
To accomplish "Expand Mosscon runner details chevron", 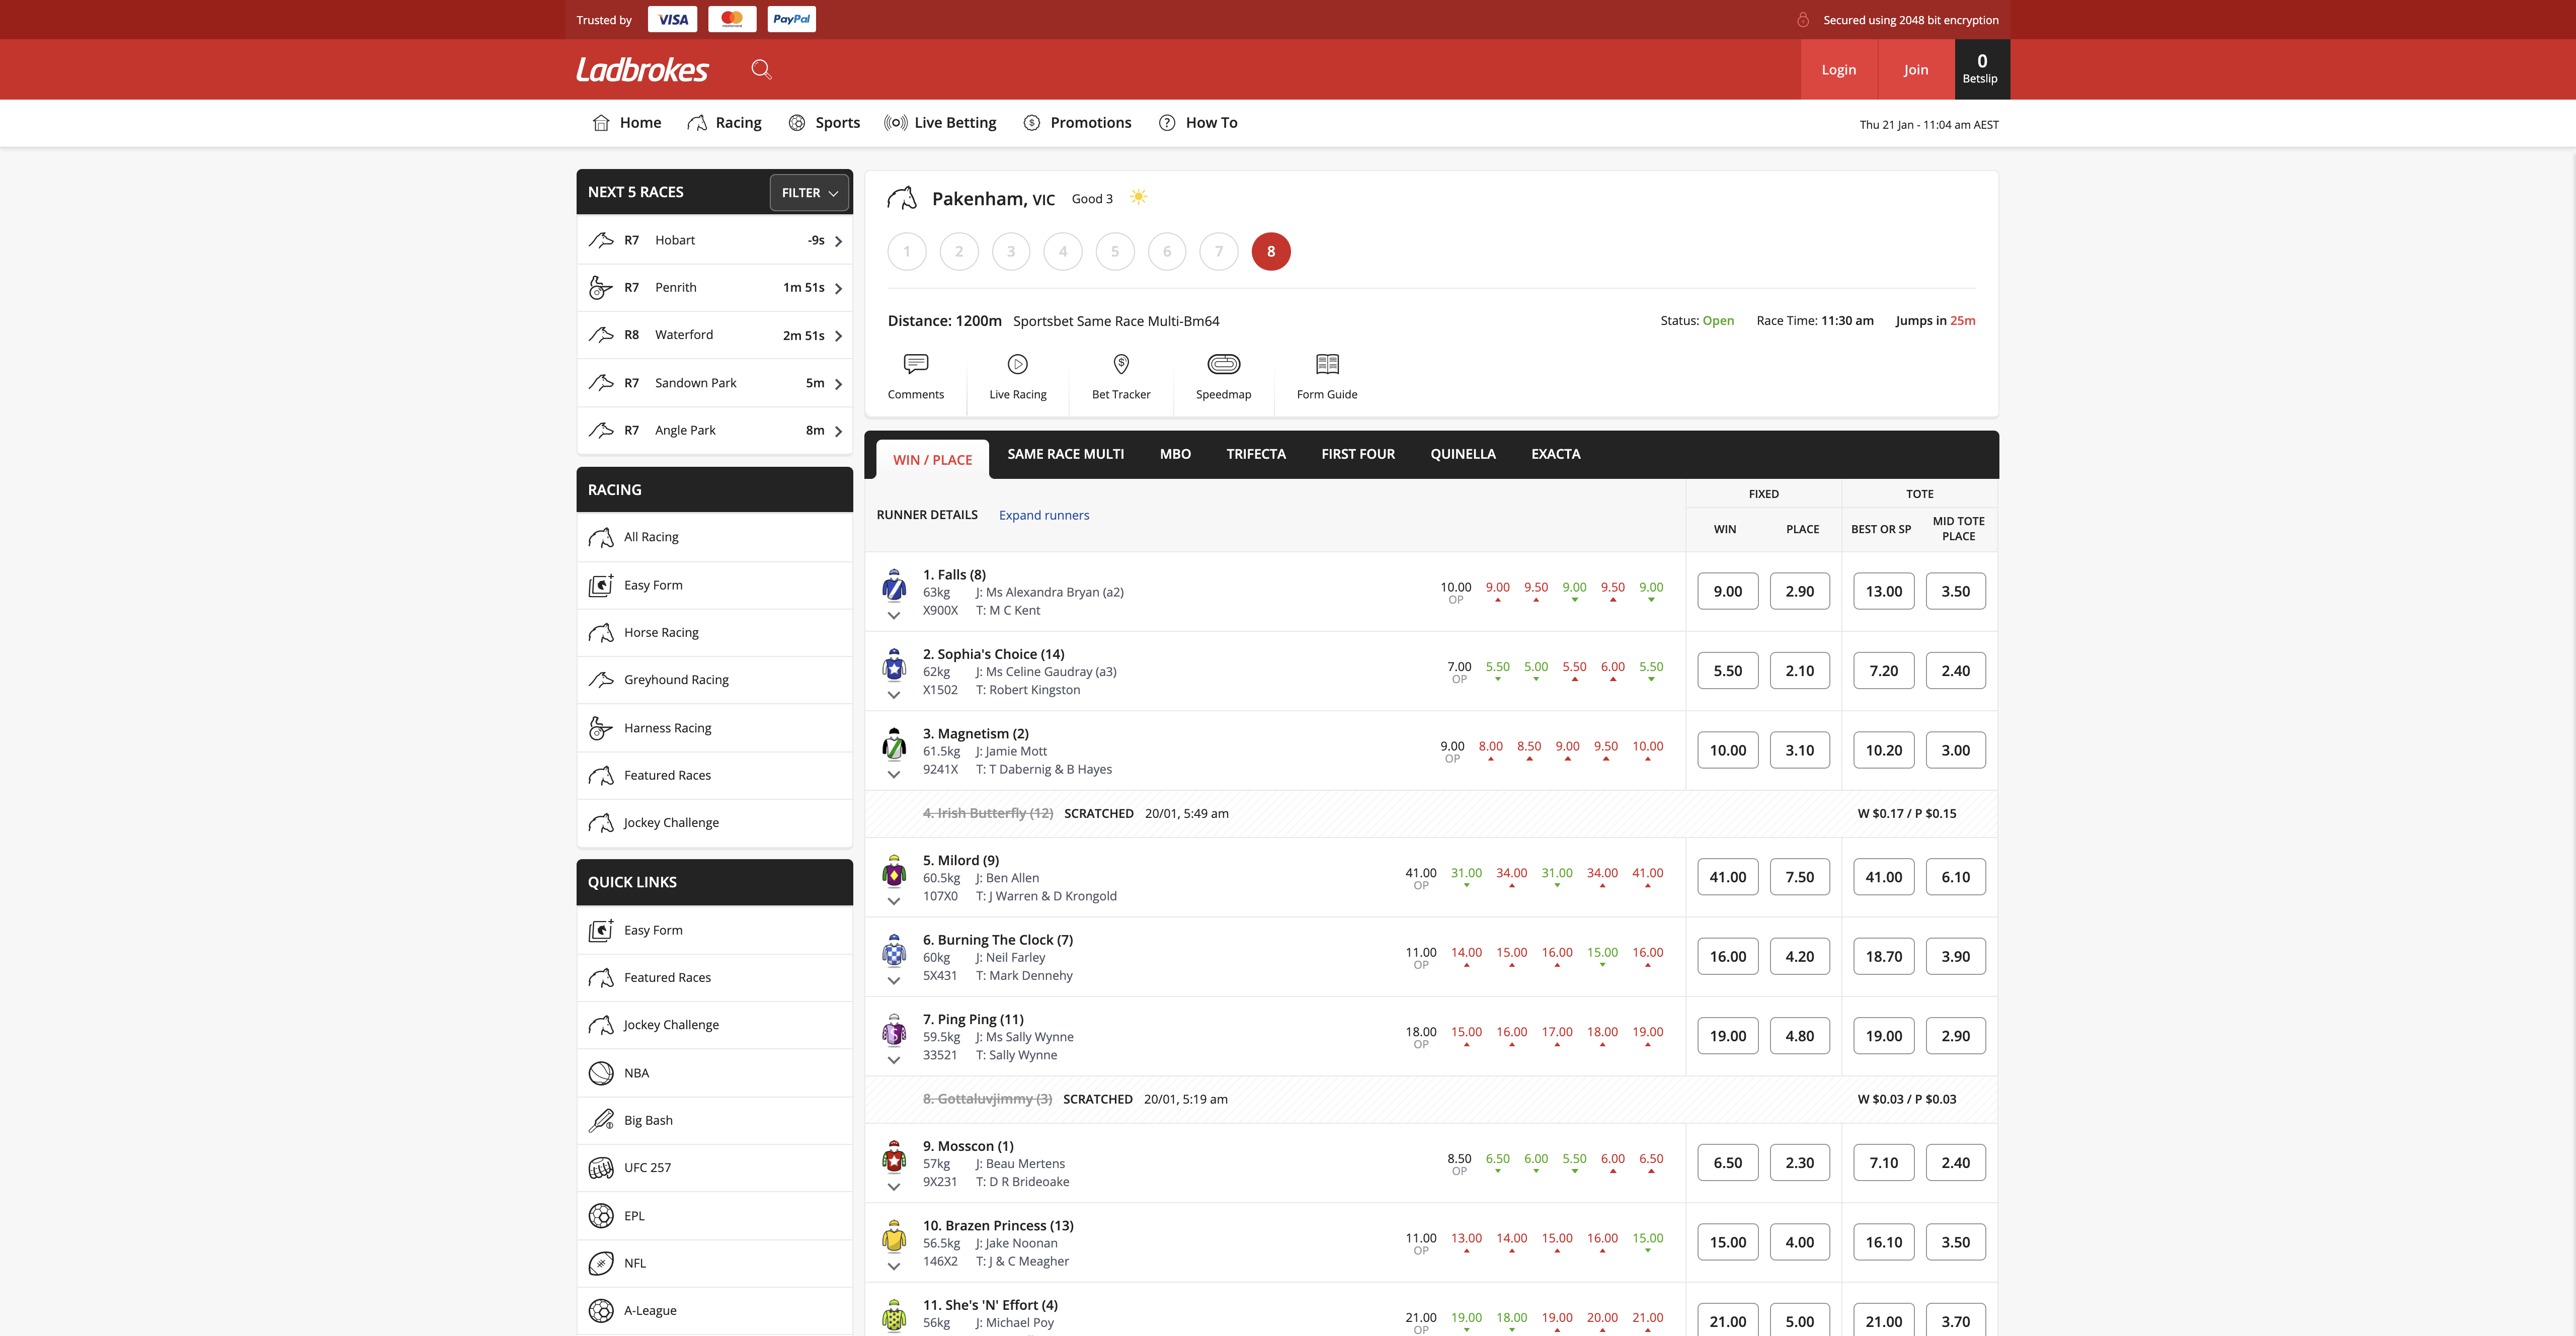I will pyautogui.click(x=894, y=1187).
